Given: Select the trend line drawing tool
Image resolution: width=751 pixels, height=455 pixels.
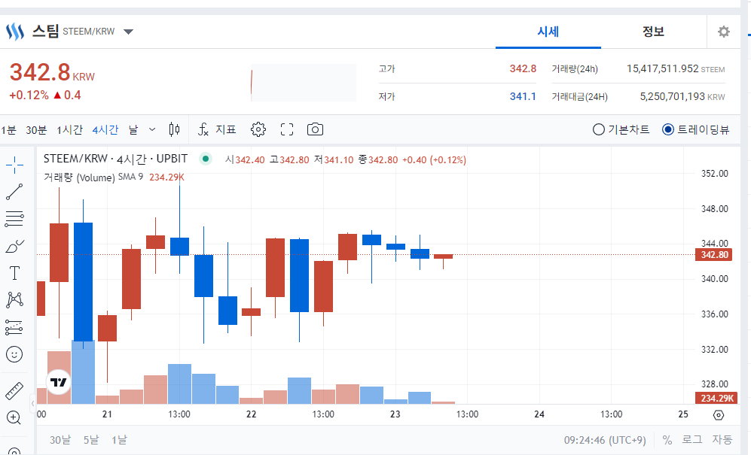Looking at the screenshot, I should point(14,192).
